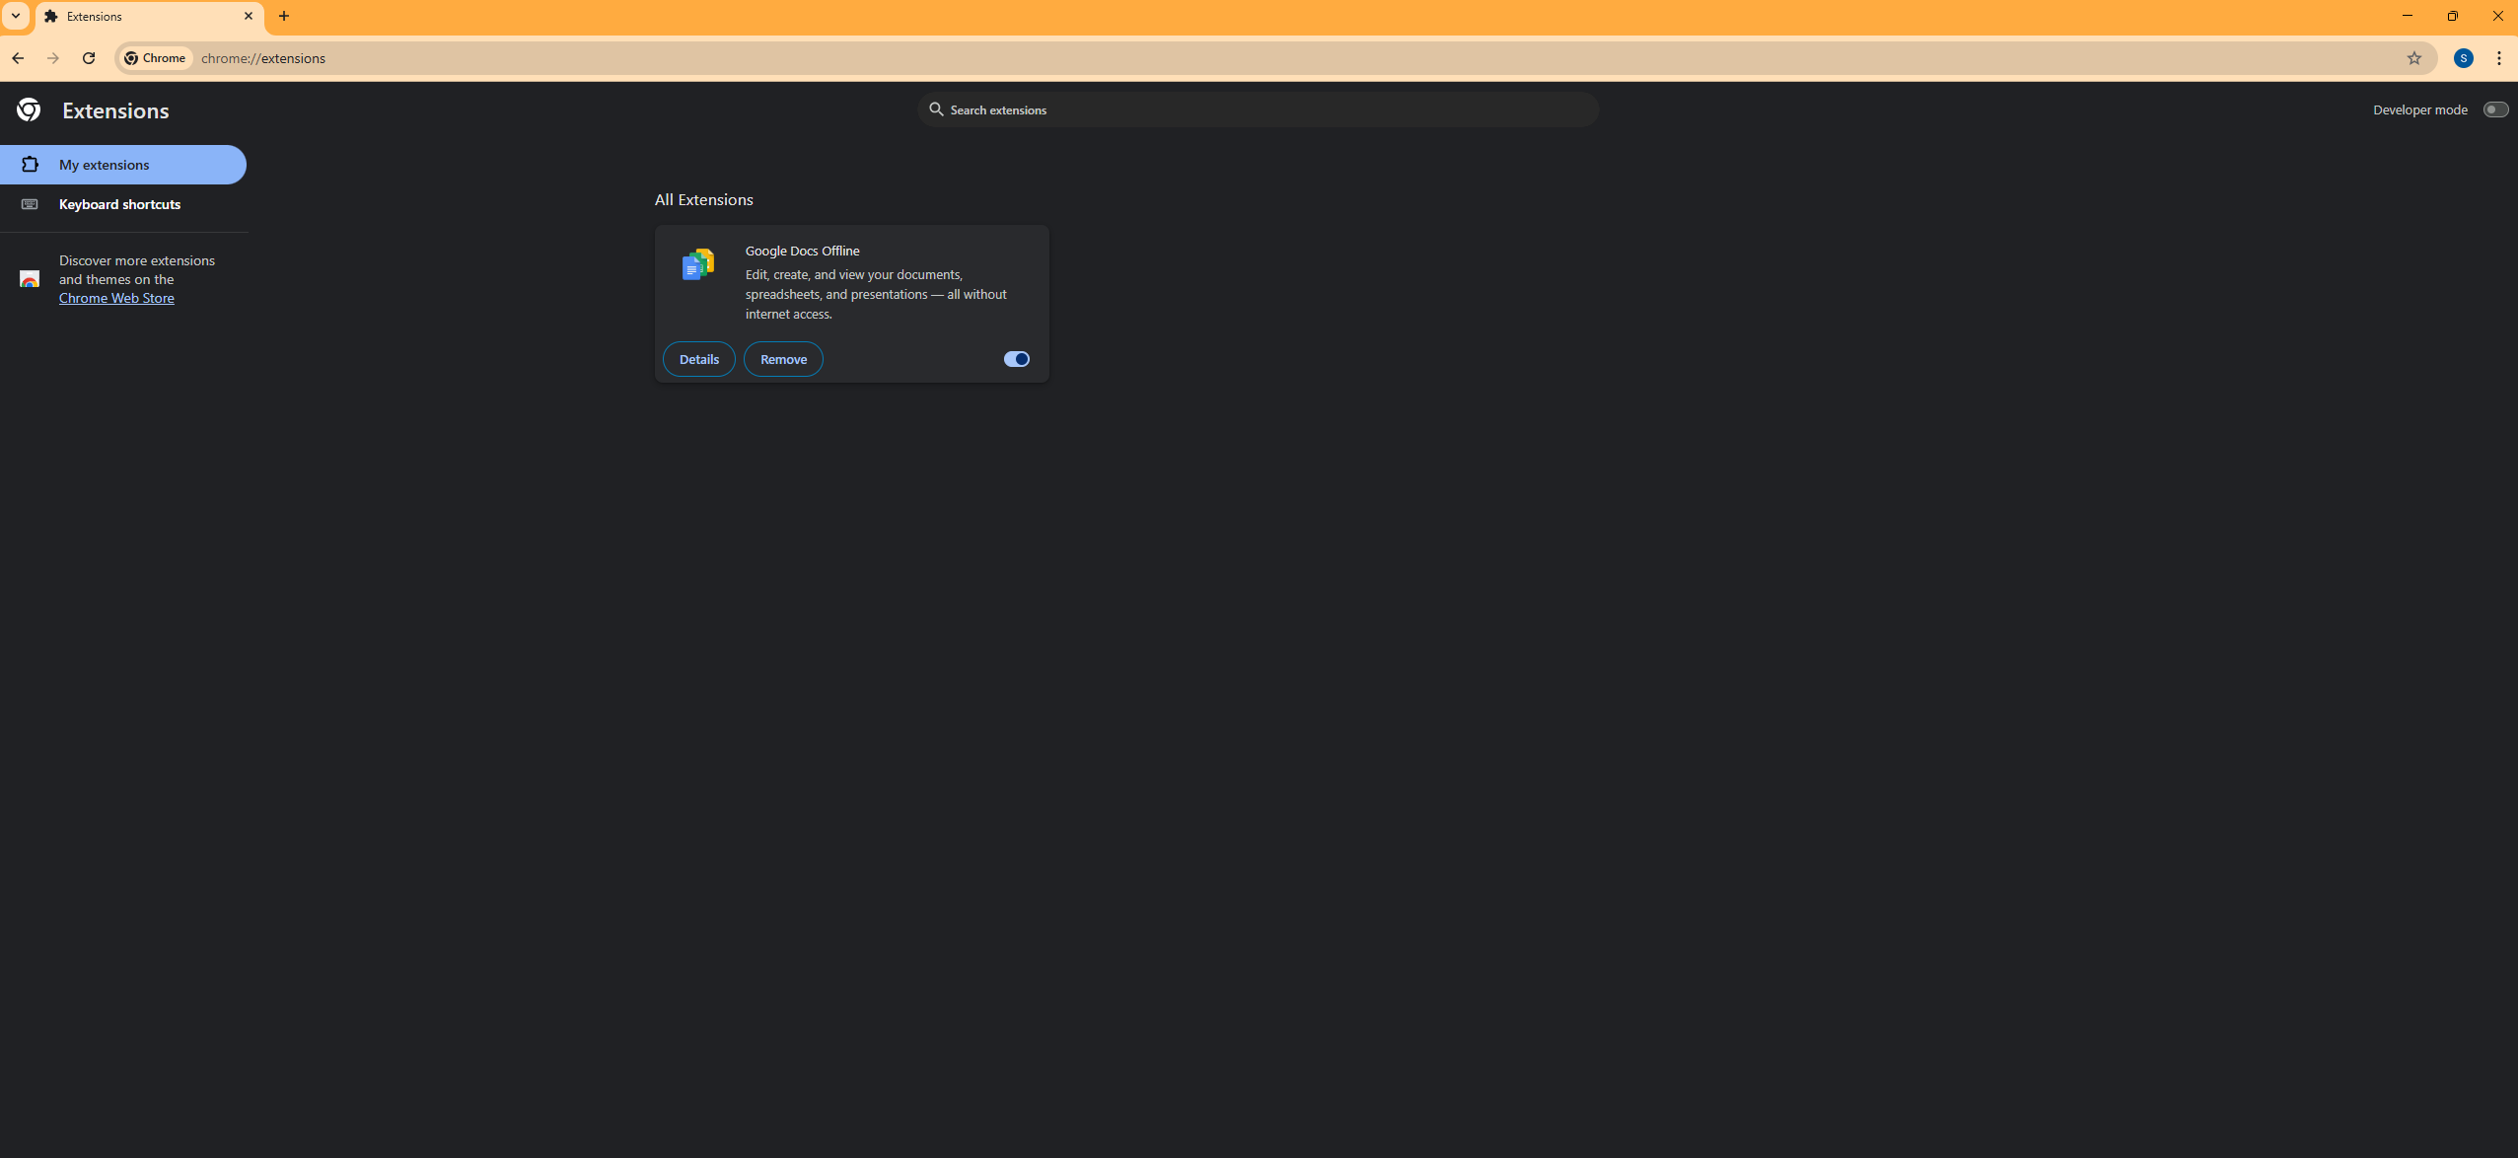The width and height of the screenshot is (2518, 1158).
Task: Click the Search extensions field
Action: click(1262, 109)
